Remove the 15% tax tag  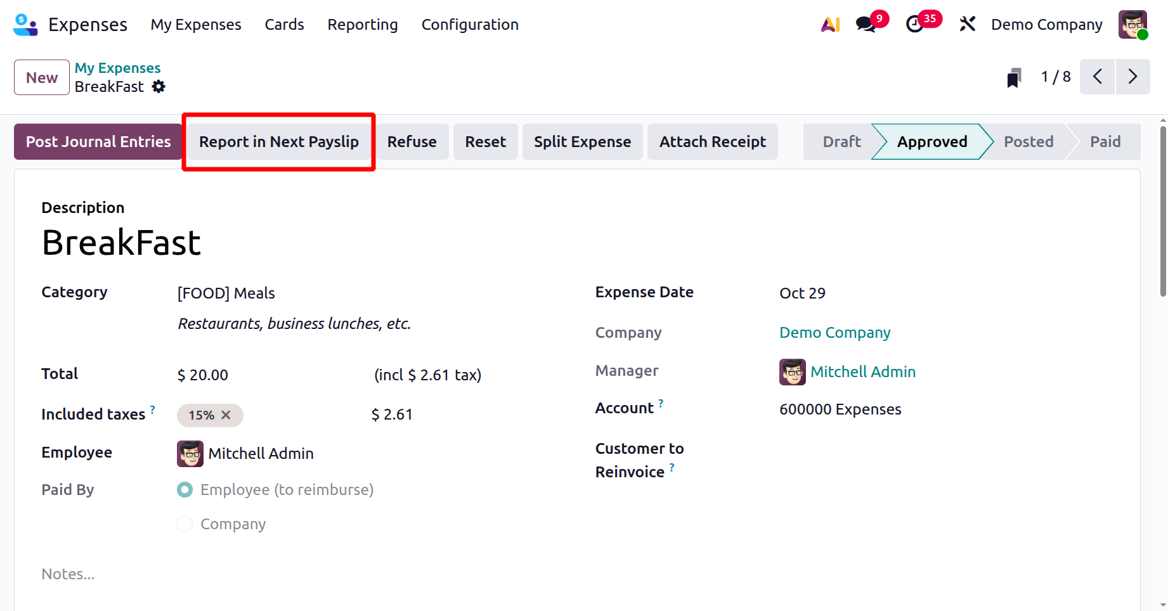point(226,415)
